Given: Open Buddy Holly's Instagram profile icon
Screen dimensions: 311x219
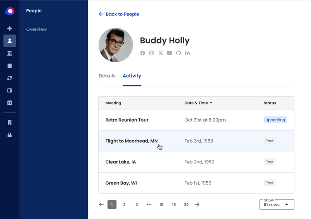Looking at the screenshot, I should pyautogui.click(x=151, y=53).
